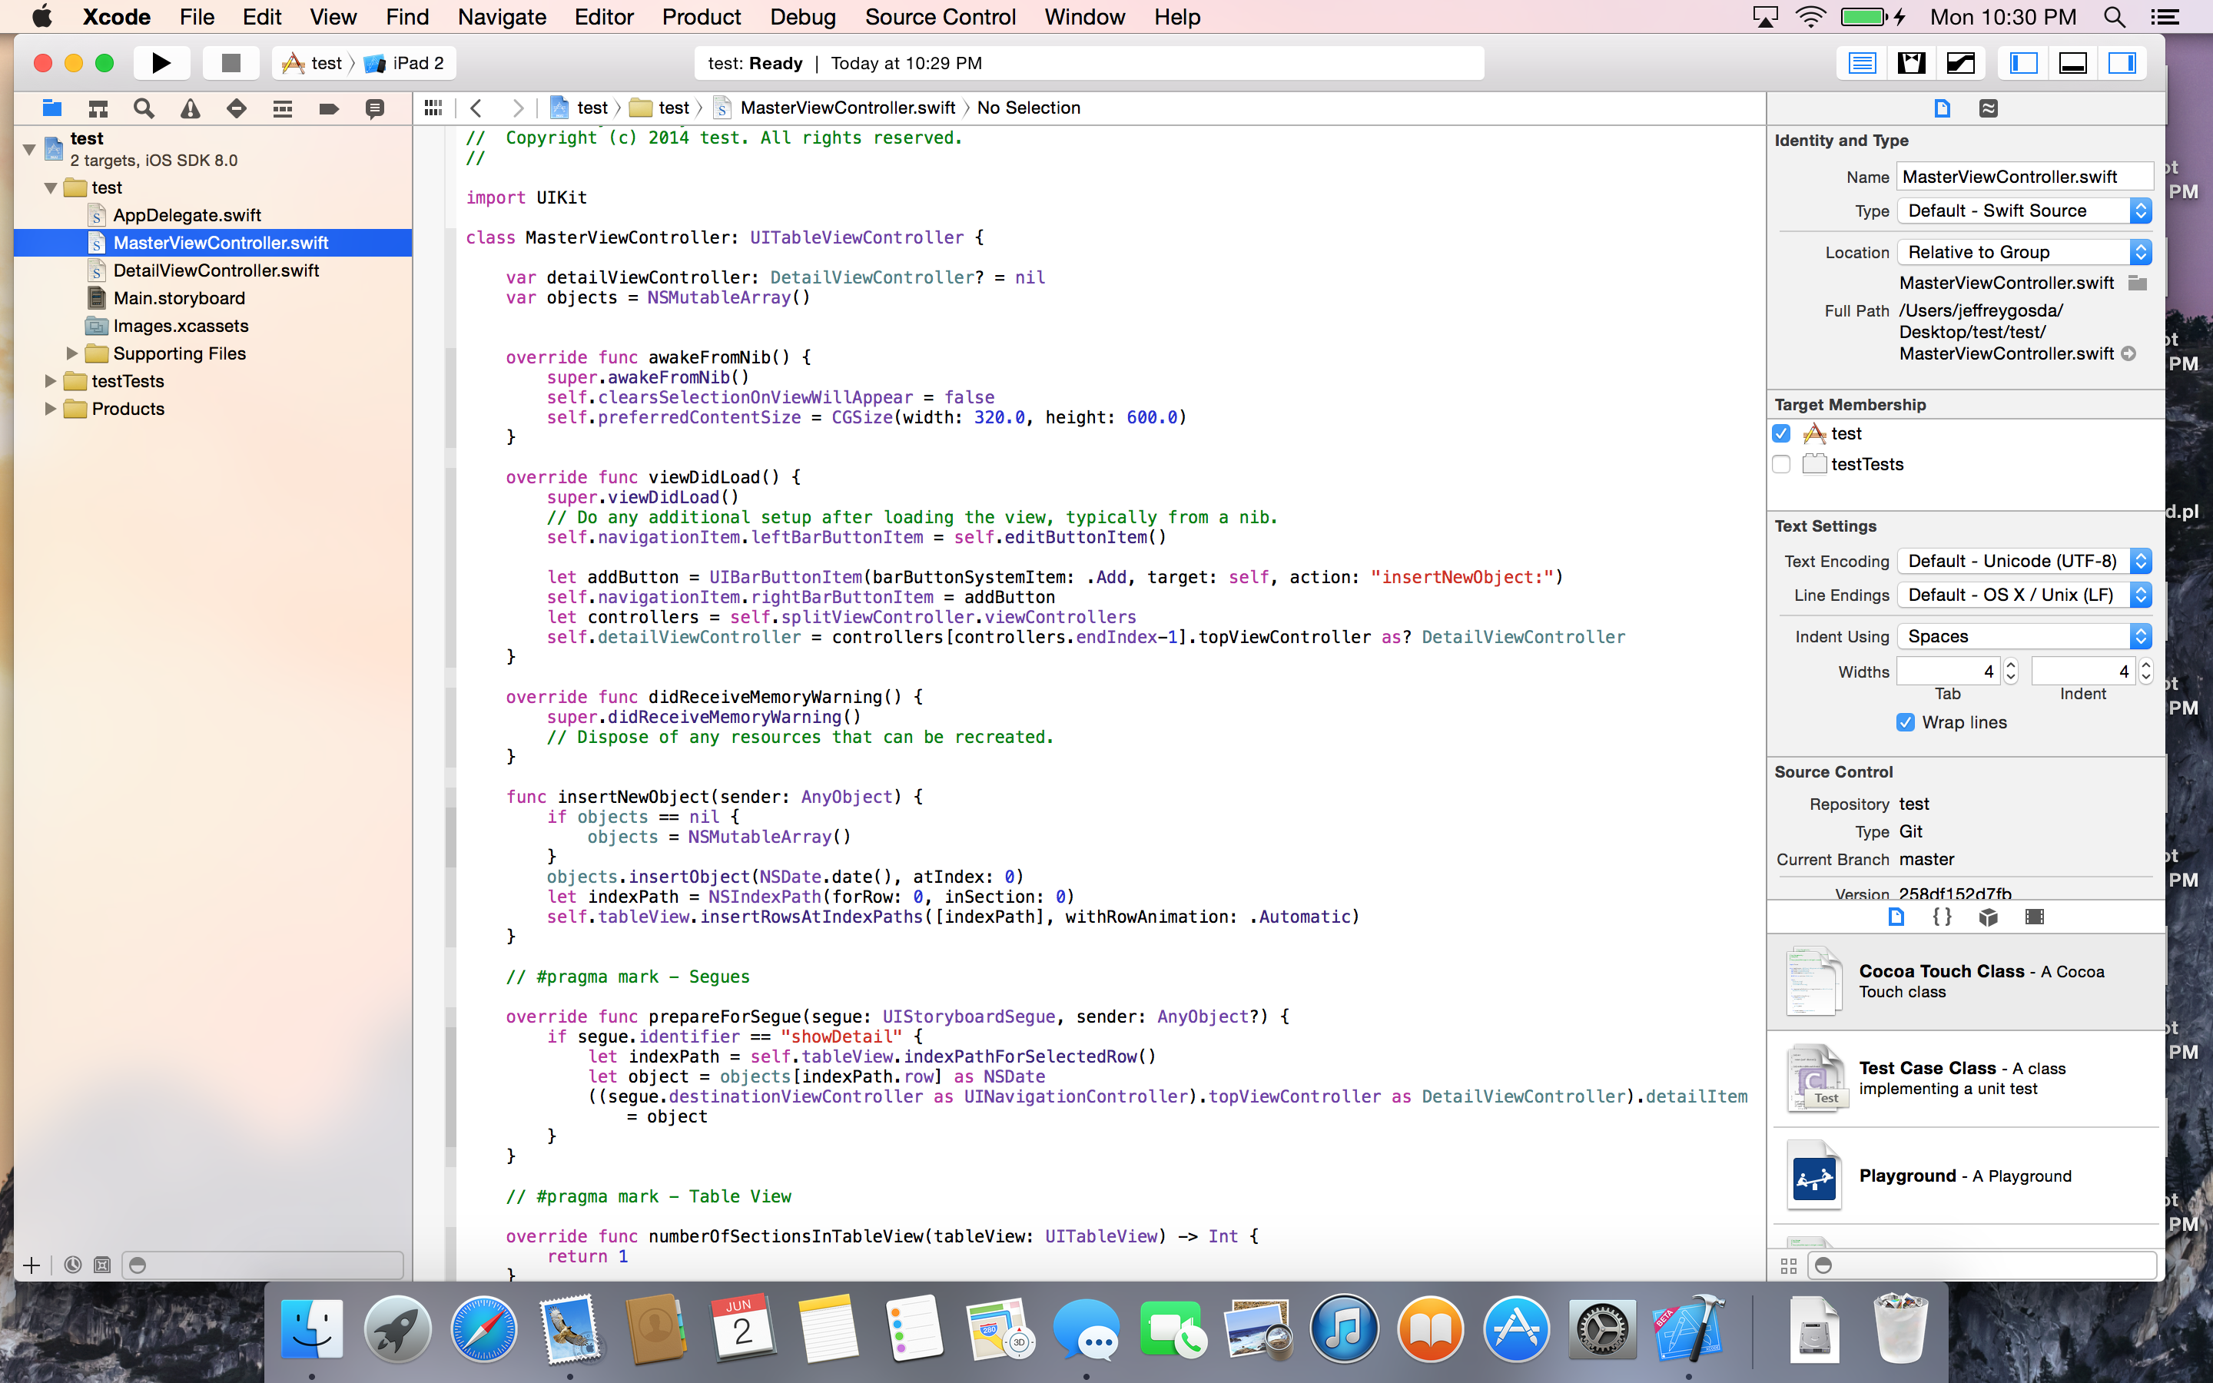
Task: Expand the Supporting Files folder
Action: click(72, 354)
